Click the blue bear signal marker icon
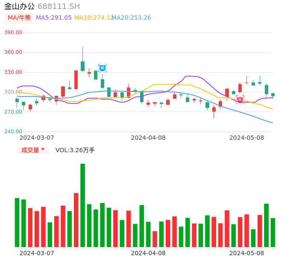The height and width of the screenshot is (259, 293). tap(103, 68)
